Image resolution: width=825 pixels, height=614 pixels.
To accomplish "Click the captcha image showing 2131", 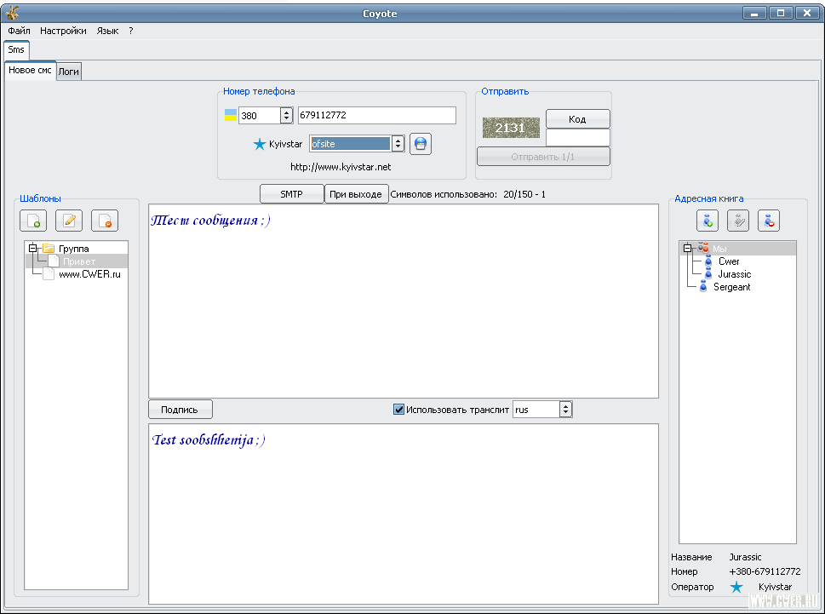I will point(511,128).
